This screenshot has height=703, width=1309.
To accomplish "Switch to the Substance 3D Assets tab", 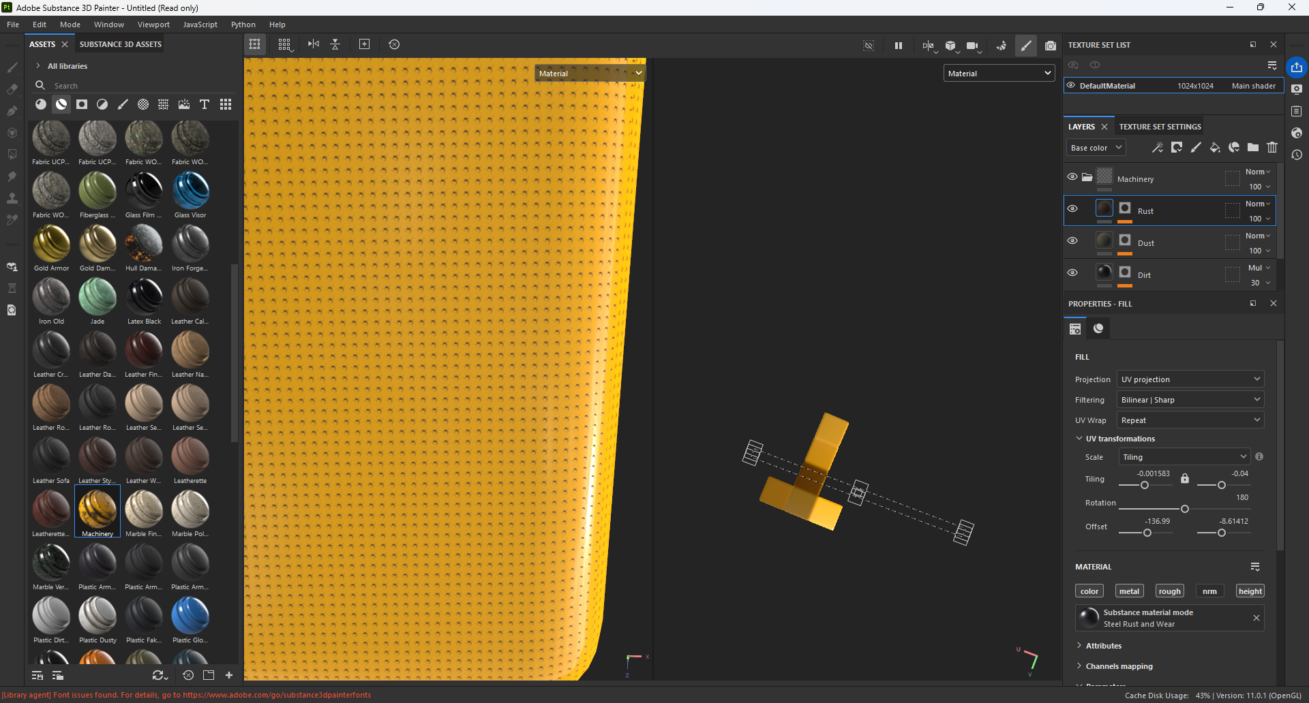I will (121, 44).
